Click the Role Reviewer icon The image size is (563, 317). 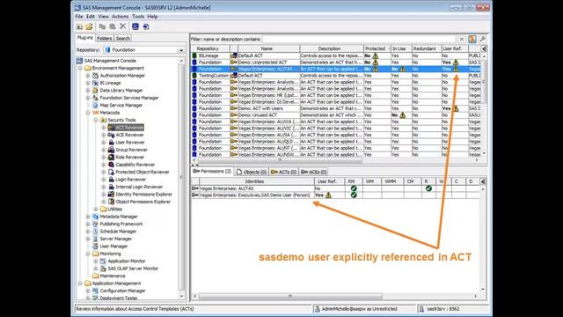pyautogui.click(x=112, y=157)
